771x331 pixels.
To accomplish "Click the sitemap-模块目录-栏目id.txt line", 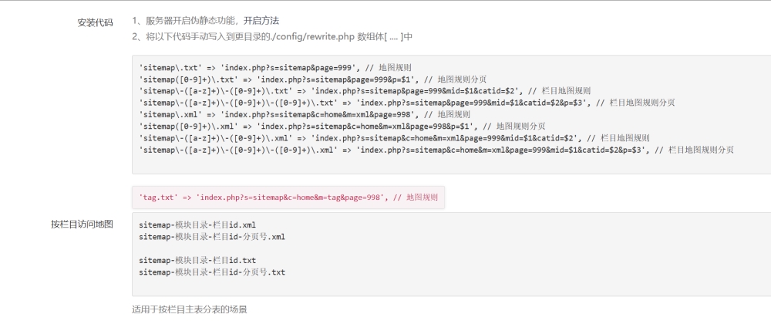I will coord(197,261).
